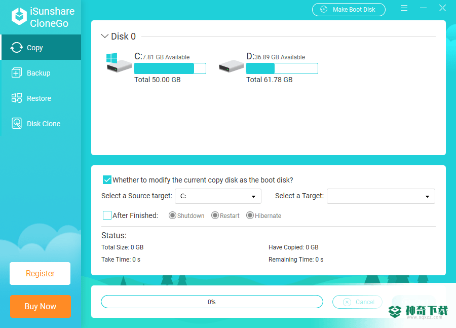
Task: Switch to the Backup tab
Action: pyautogui.click(x=42, y=73)
